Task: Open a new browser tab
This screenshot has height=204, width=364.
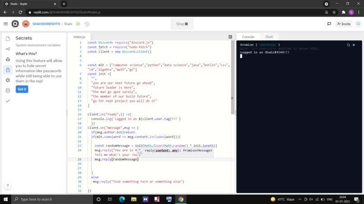Action: click(x=64, y=4)
